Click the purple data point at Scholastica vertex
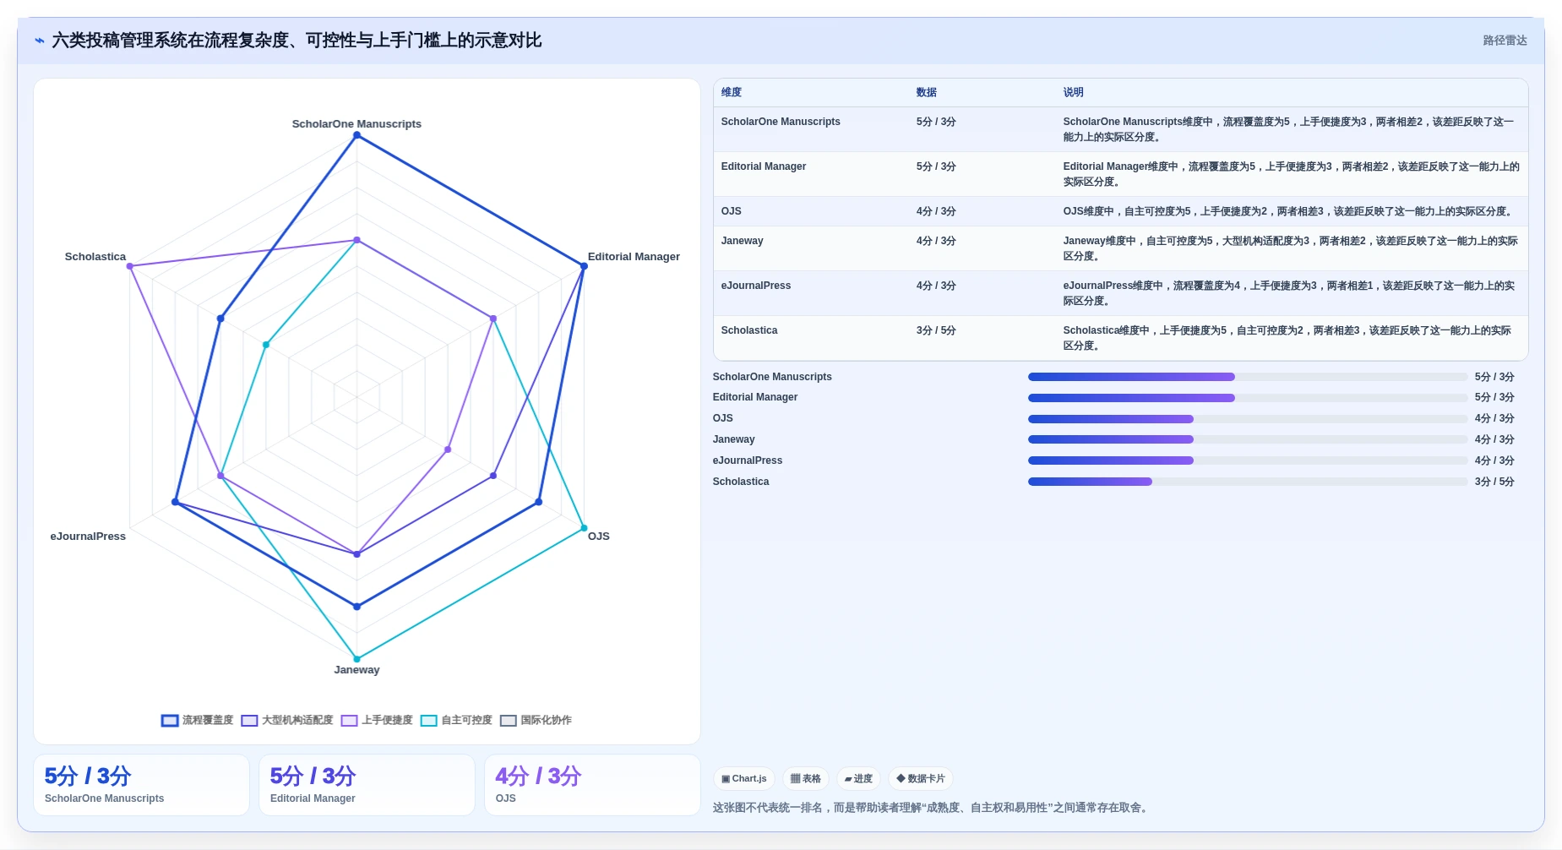Viewport: 1562px width, 850px height. [129, 266]
